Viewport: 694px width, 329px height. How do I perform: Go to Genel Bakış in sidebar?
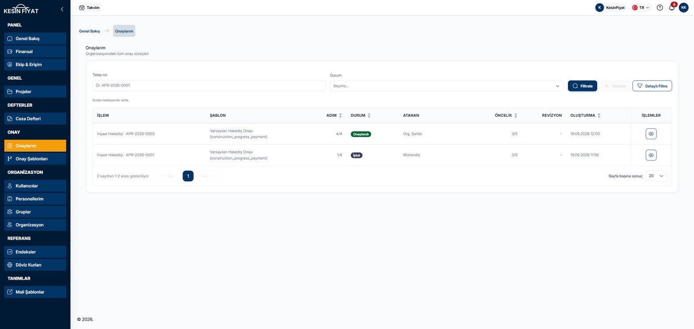[35, 38]
